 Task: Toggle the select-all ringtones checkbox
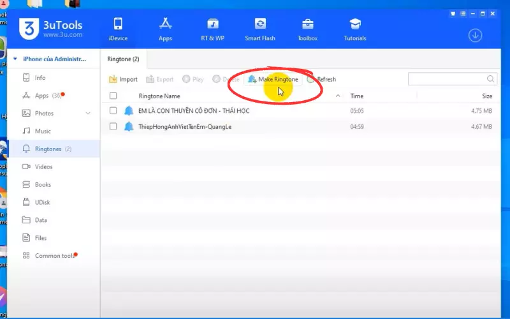click(x=113, y=96)
